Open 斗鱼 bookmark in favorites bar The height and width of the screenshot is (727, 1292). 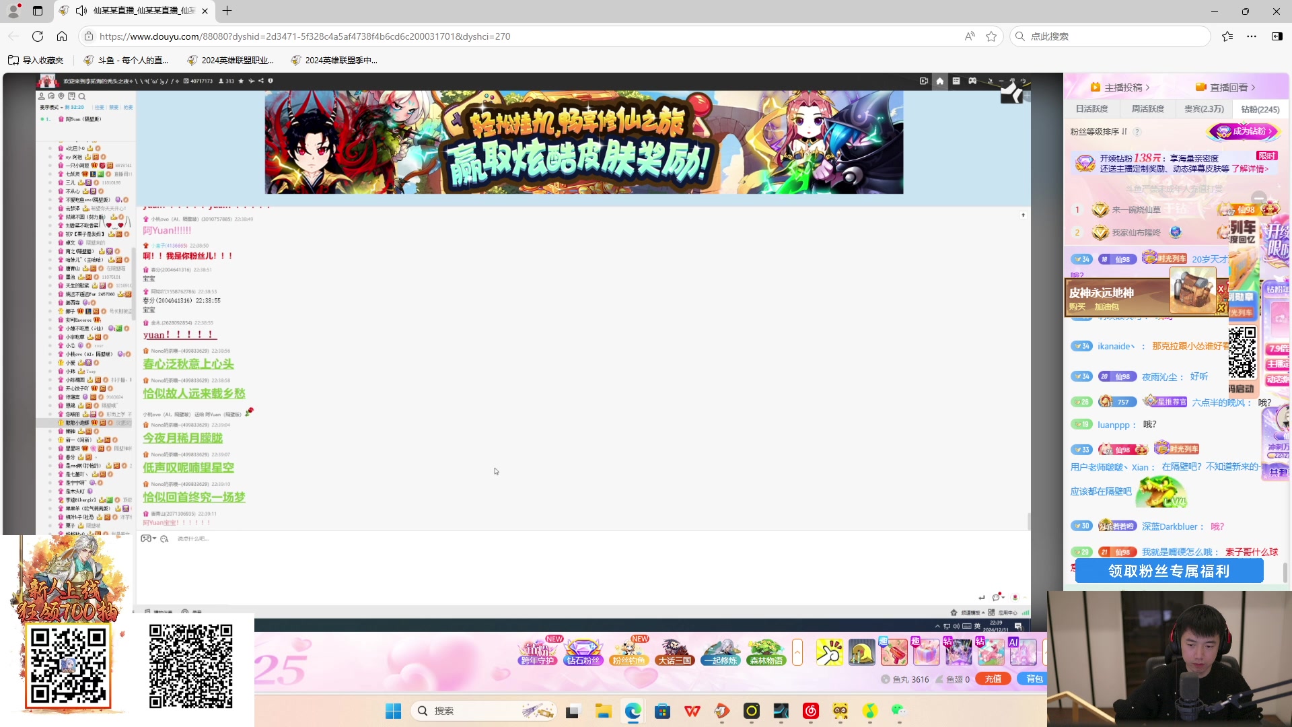(126, 60)
